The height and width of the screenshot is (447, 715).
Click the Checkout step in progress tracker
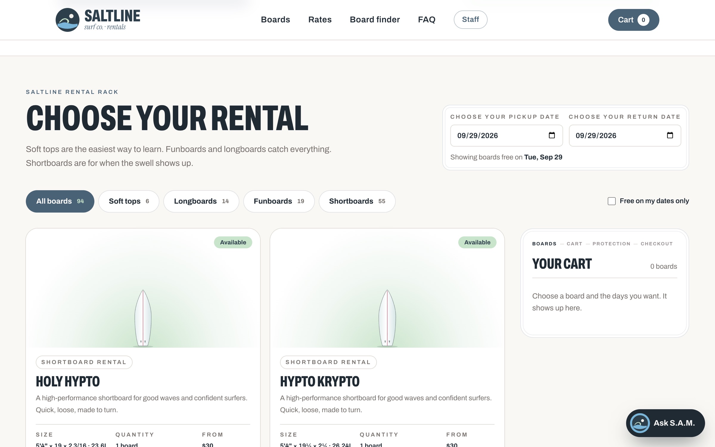[x=657, y=244]
